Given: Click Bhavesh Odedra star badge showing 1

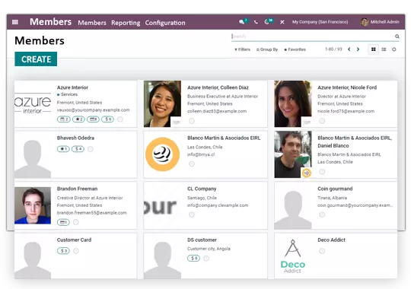Looking at the screenshot, I should coord(63,149).
